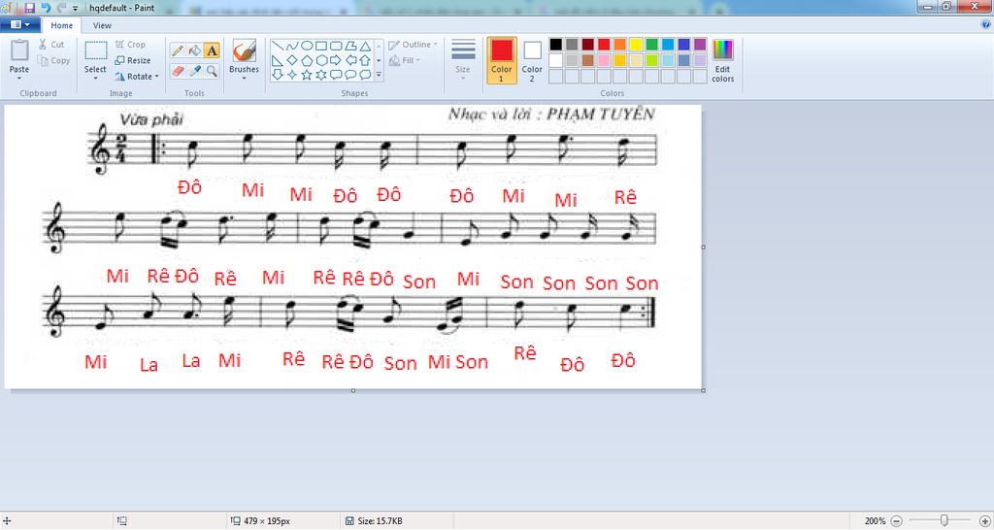Image resolution: width=994 pixels, height=530 pixels.
Task: Open the Paste dropdown arrow
Action: (19, 79)
